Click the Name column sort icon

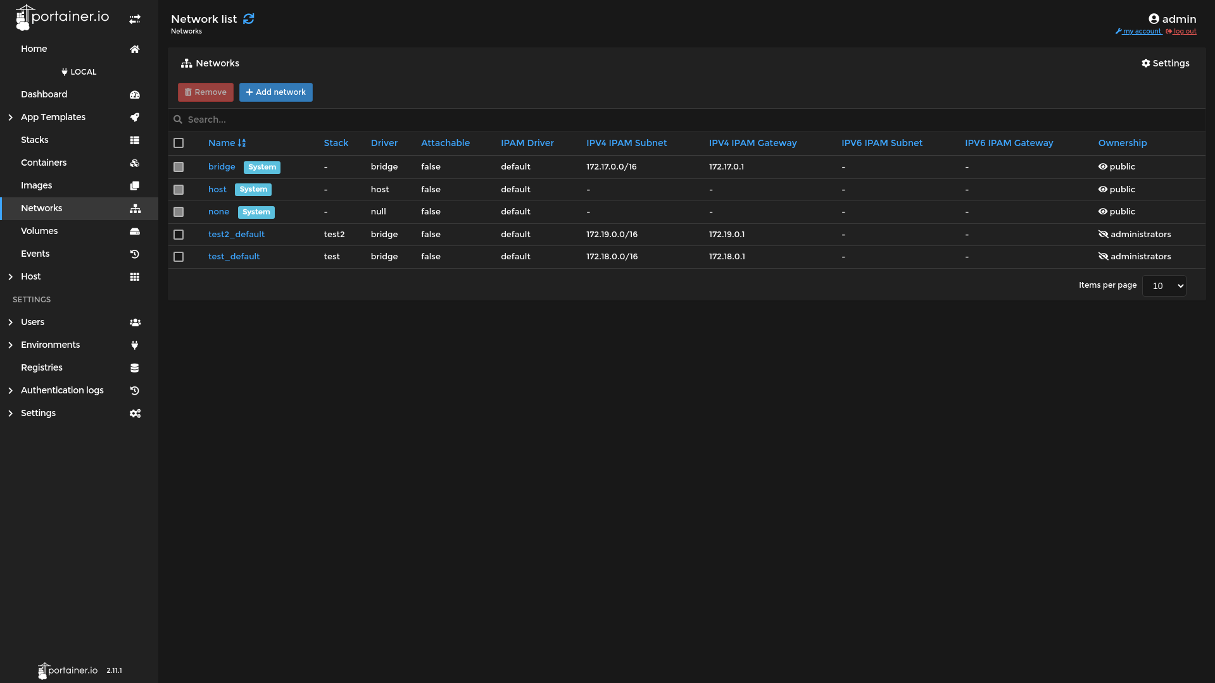(242, 143)
